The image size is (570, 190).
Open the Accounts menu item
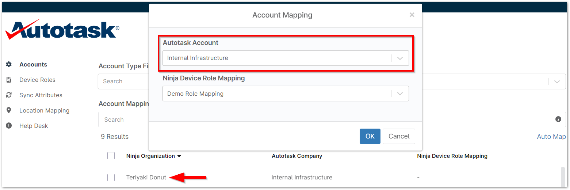[33, 64]
